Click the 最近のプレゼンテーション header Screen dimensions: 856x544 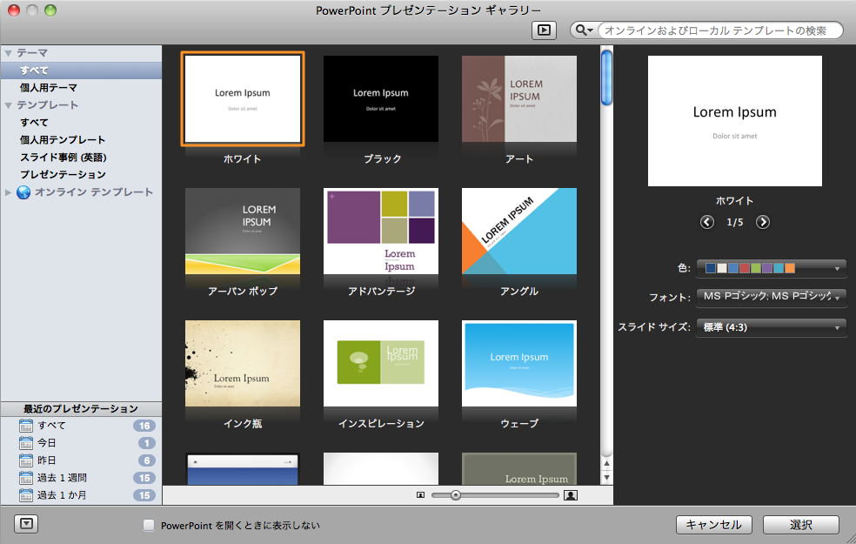pyautogui.click(x=82, y=408)
